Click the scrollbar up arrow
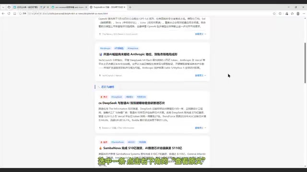Viewport: 307px width, 172px height. [x=305, y=18]
